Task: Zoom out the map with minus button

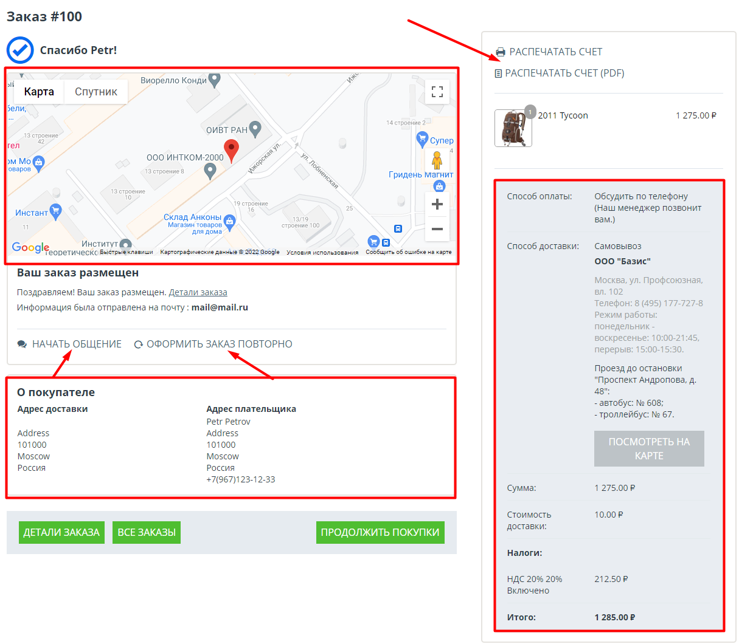Action: pyautogui.click(x=437, y=229)
